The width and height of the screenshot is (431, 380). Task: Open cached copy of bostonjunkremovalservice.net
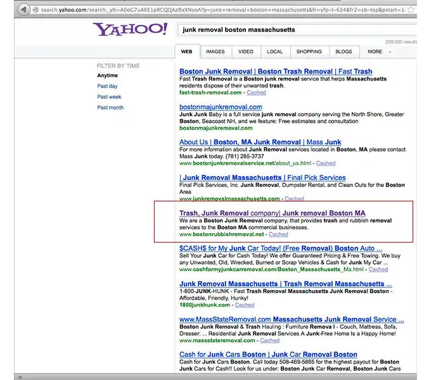tap(326, 163)
